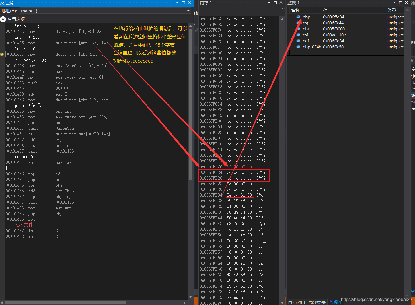415x305 pixels.
Task: Collapse the 查看选项 options chevron
Action: click(3, 19)
